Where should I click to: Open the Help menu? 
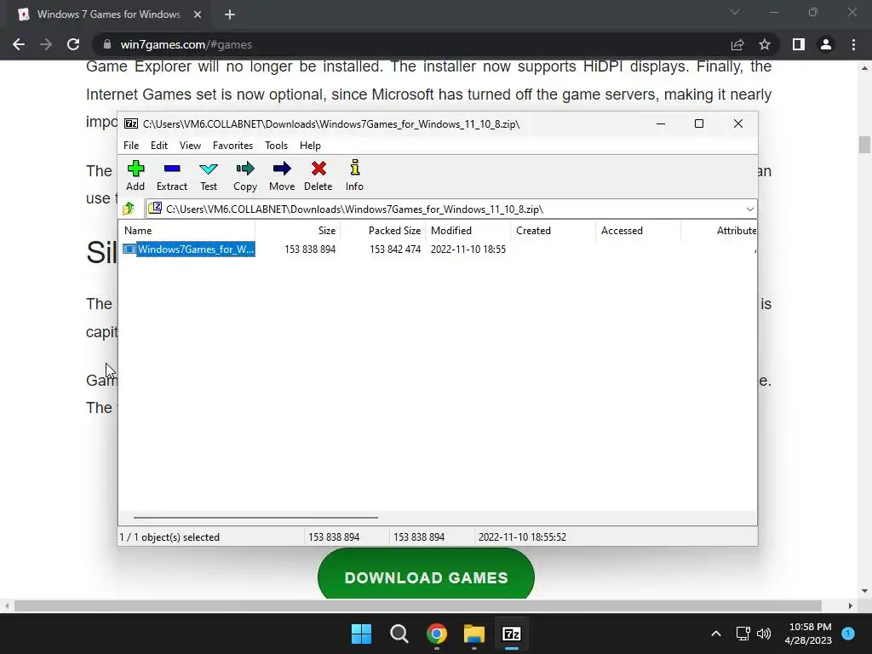click(310, 145)
